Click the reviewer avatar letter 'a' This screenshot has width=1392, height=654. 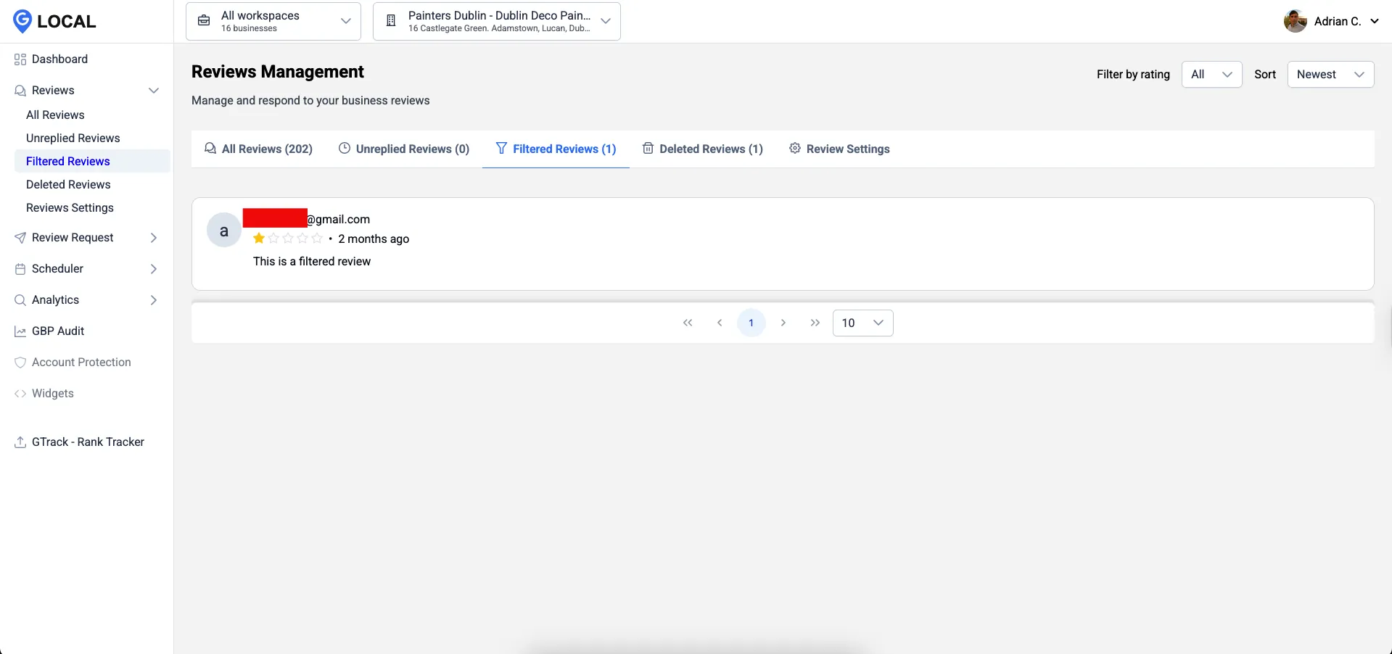point(224,231)
